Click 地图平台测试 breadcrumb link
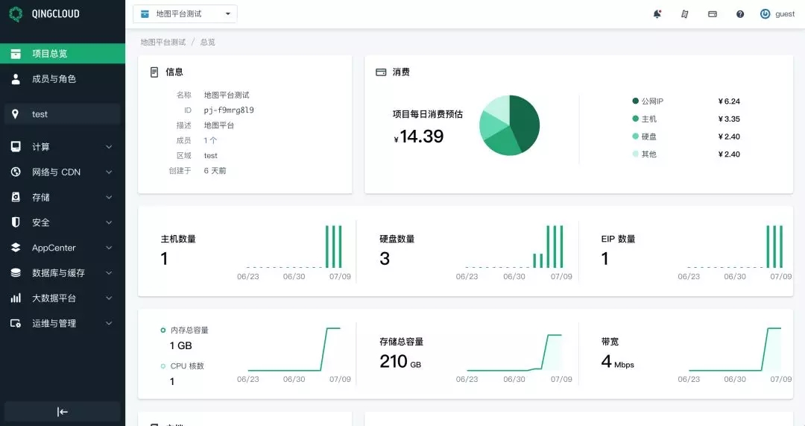 pyautogui.click(x=162, y=43)
